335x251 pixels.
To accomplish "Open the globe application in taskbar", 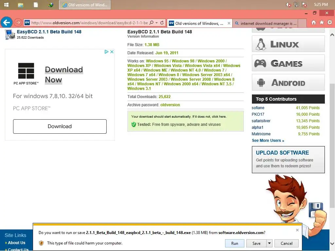I will click(x=51, y=5).
